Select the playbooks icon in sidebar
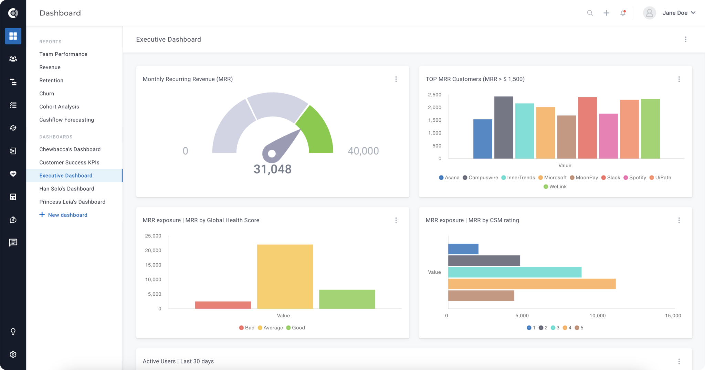The height and width of the screenshot is (370, 705). point(13,151)
